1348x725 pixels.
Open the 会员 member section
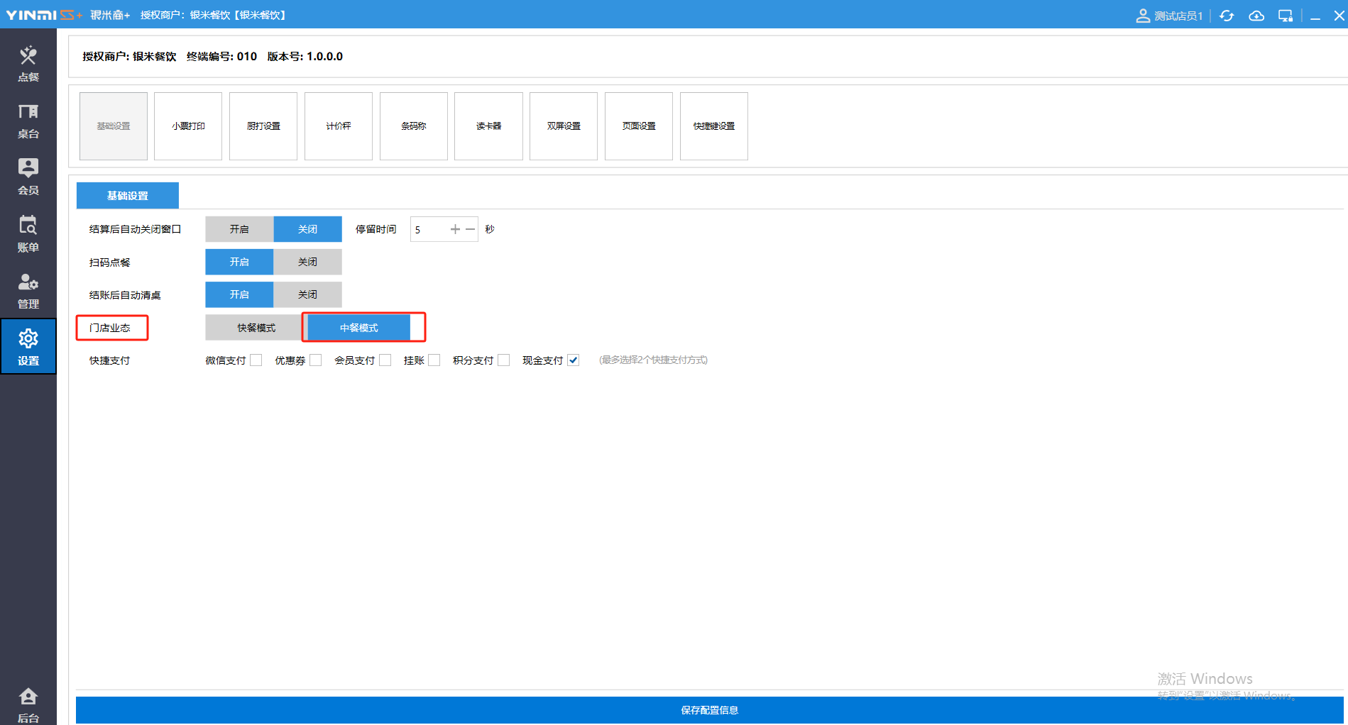pyautogui.click(x=28, y=177)
